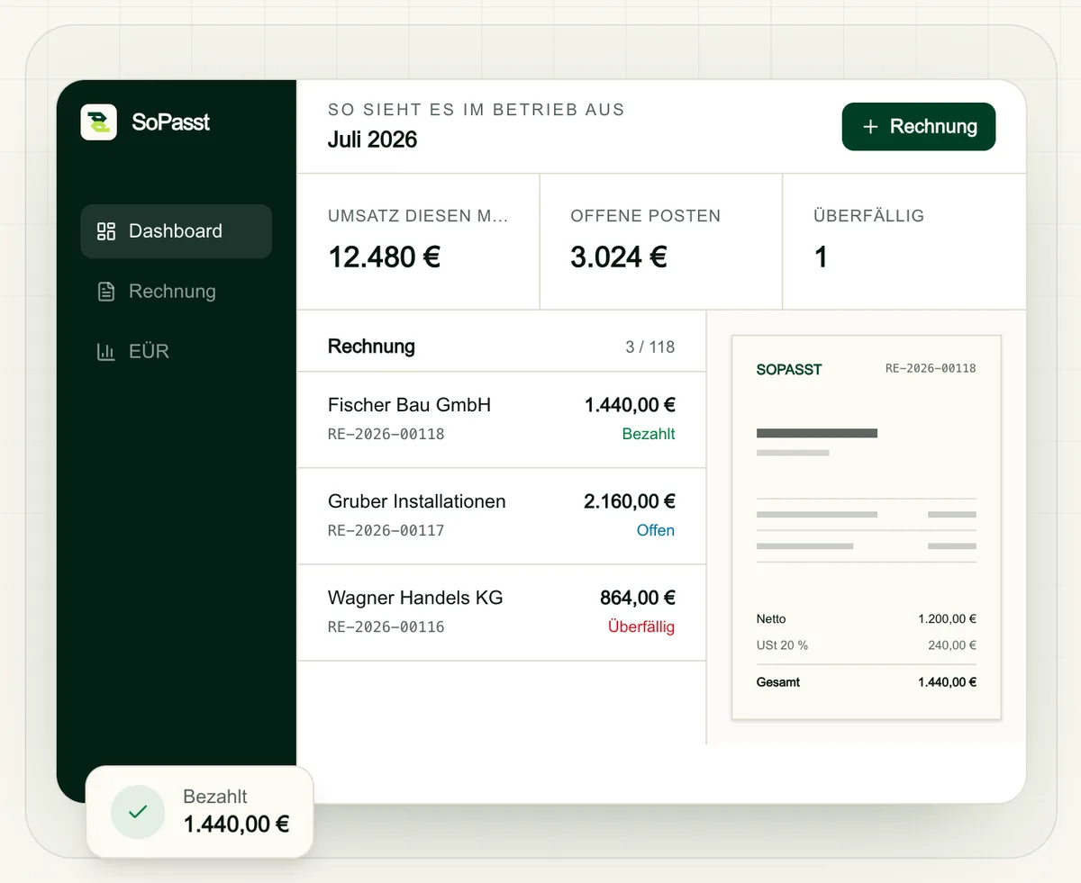The width and height of the screenshot is (1081, 883).
Task: Click the Juli 2026 heading
Action: (x=373, y=140)
